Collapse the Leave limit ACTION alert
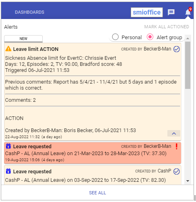196x202 pixels. pos(174,133)
